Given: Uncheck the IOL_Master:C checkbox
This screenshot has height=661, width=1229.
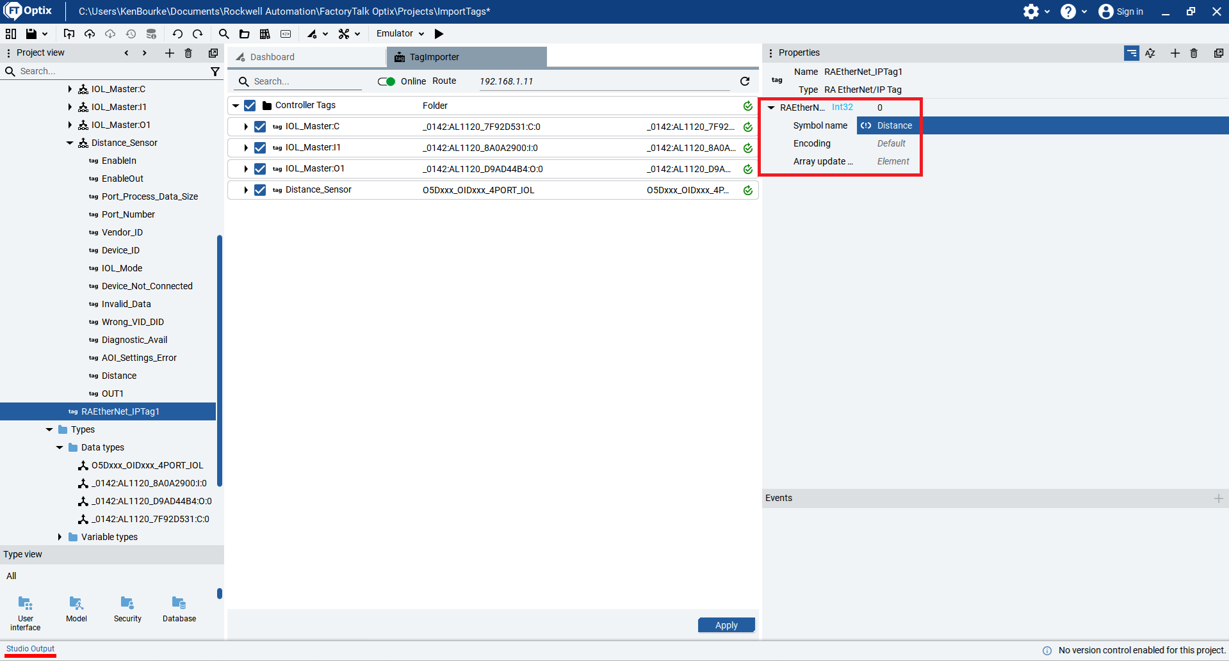Looking at the screenshot, I should point(260,127).
